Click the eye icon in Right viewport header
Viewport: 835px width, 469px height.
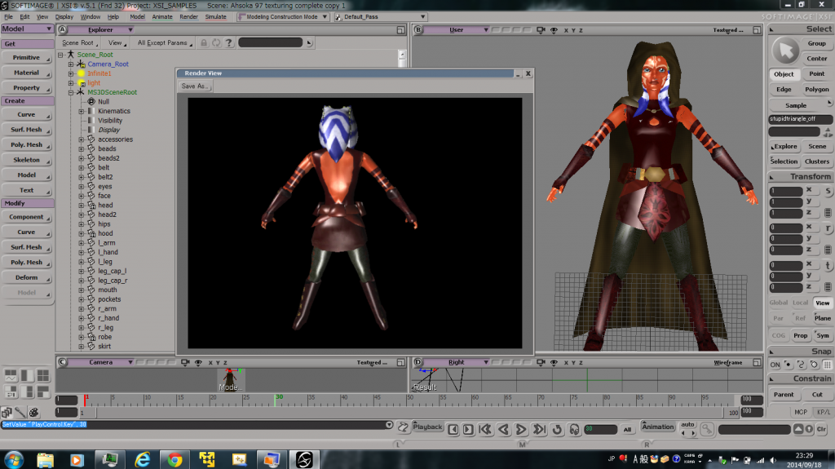(x=554, y=362)
